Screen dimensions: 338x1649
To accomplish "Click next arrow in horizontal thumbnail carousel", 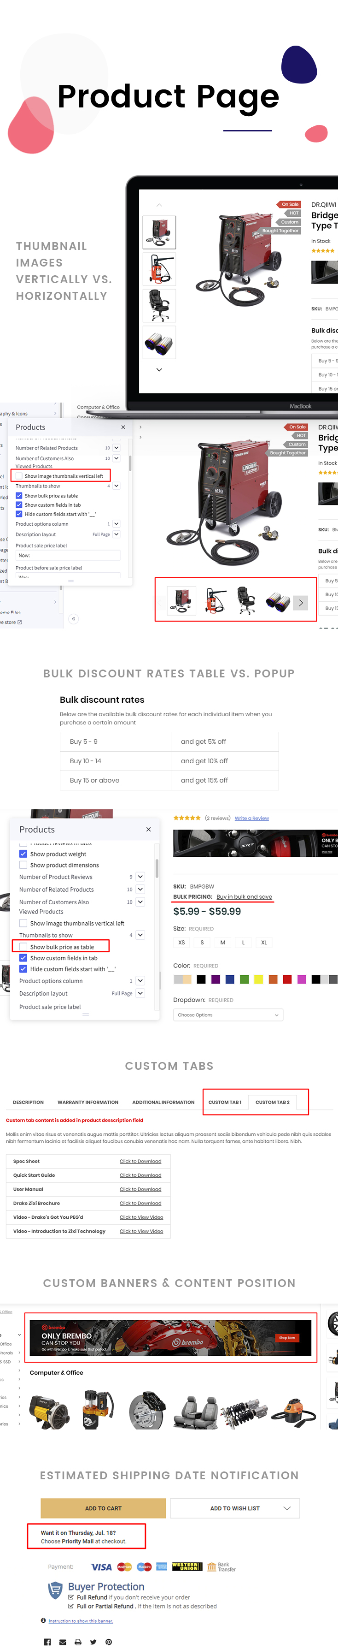I will tap(300, 602).
